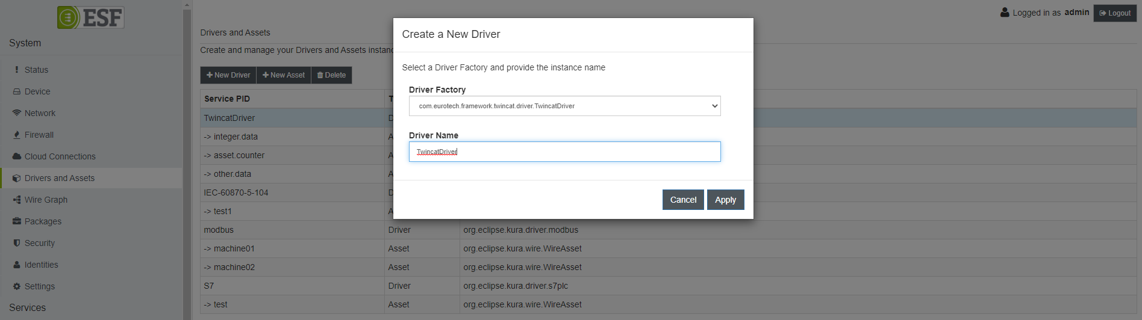Screen dimensions: 1142x320
Task: Log out using the Logout button
Action: [1115, 13]
